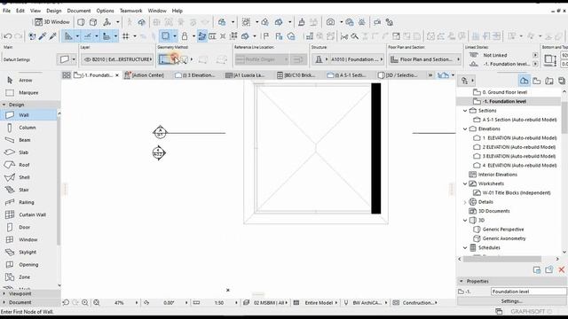Open the Document menu

[x=79, y=11]
